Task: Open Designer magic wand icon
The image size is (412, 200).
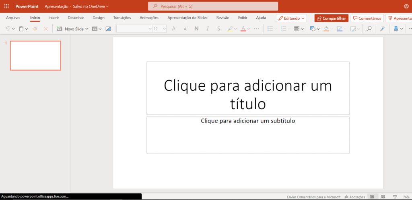Action: (382, 29)
